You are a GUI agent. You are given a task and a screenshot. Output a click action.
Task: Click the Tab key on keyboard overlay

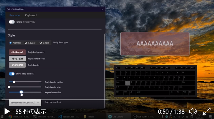point(119,78)
